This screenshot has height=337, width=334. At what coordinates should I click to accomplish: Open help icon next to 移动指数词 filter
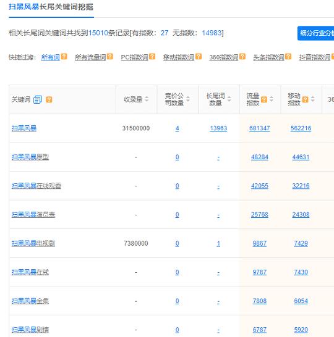coord(199,57)
